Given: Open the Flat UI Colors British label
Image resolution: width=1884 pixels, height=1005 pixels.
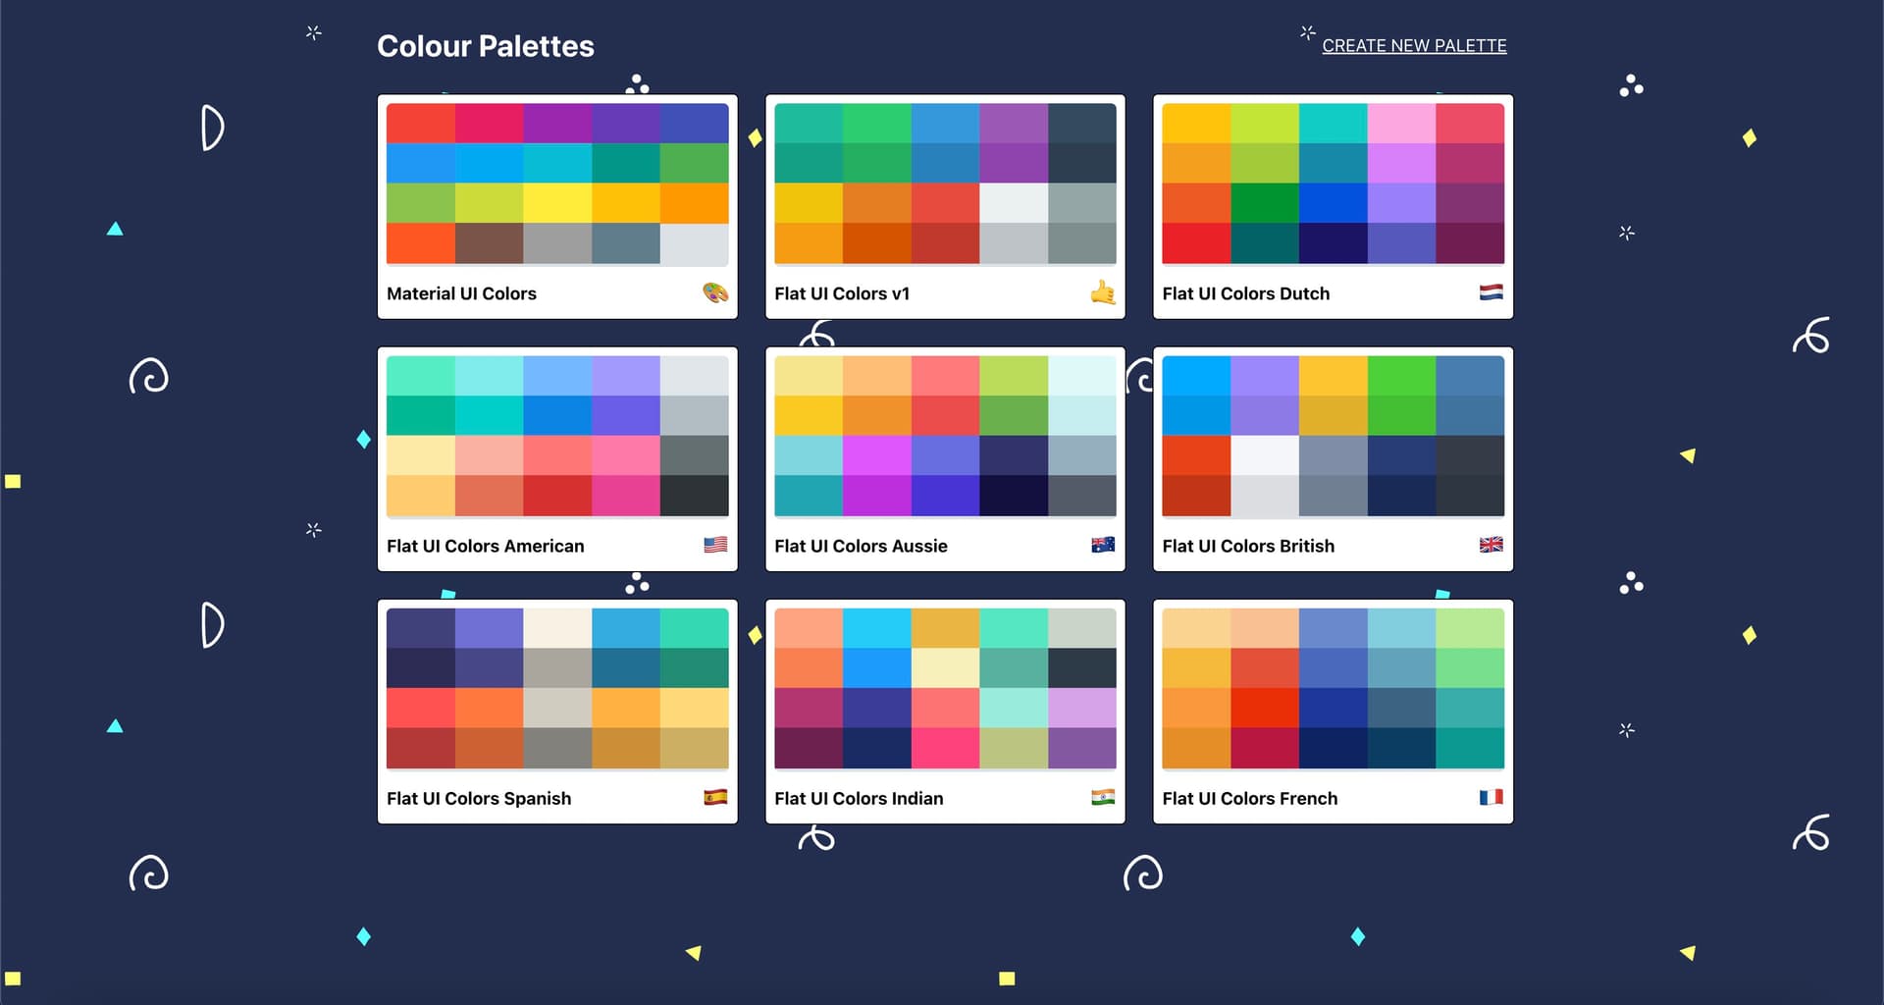Looking at the screenshot, I should [1248, 546].
